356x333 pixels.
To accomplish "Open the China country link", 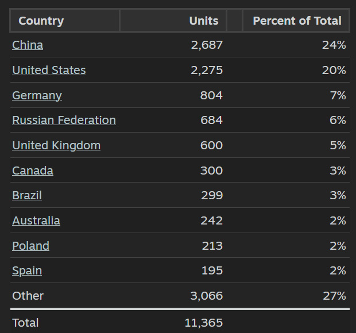I will point(28,45).
